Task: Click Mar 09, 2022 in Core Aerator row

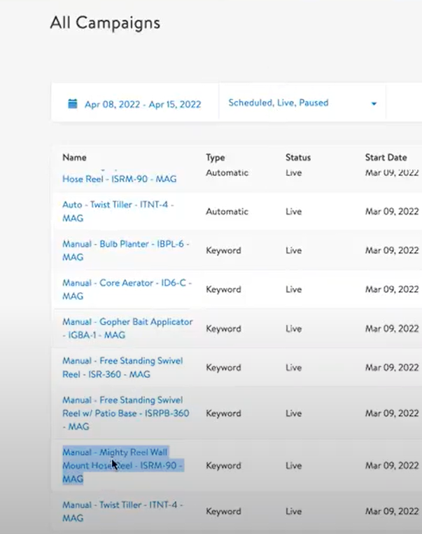Action: 392,289
